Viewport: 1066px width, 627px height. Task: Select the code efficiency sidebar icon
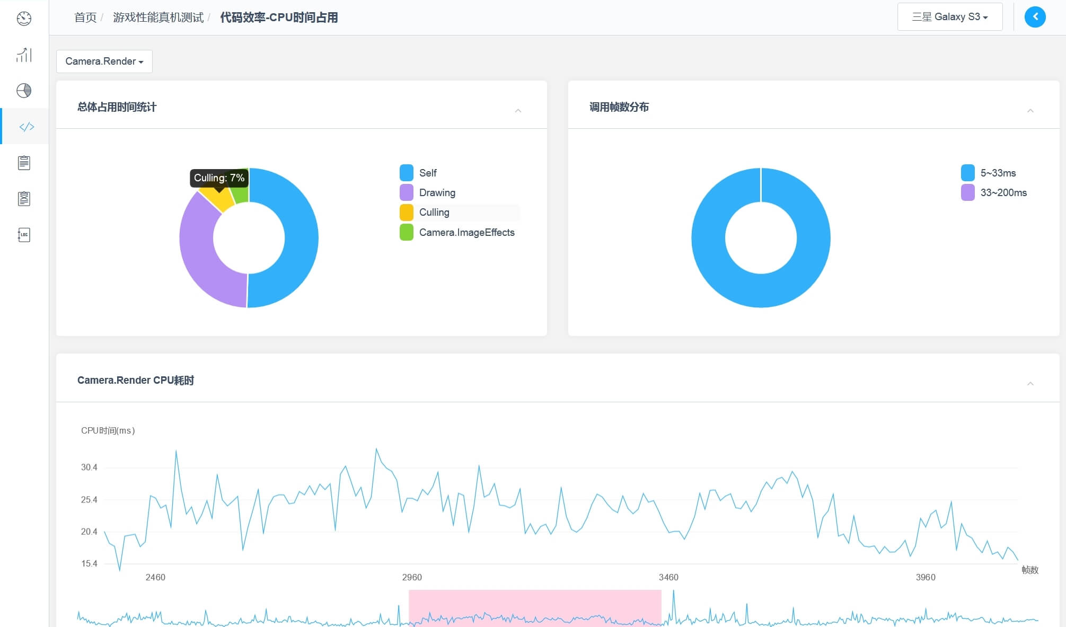pos(26,127)
